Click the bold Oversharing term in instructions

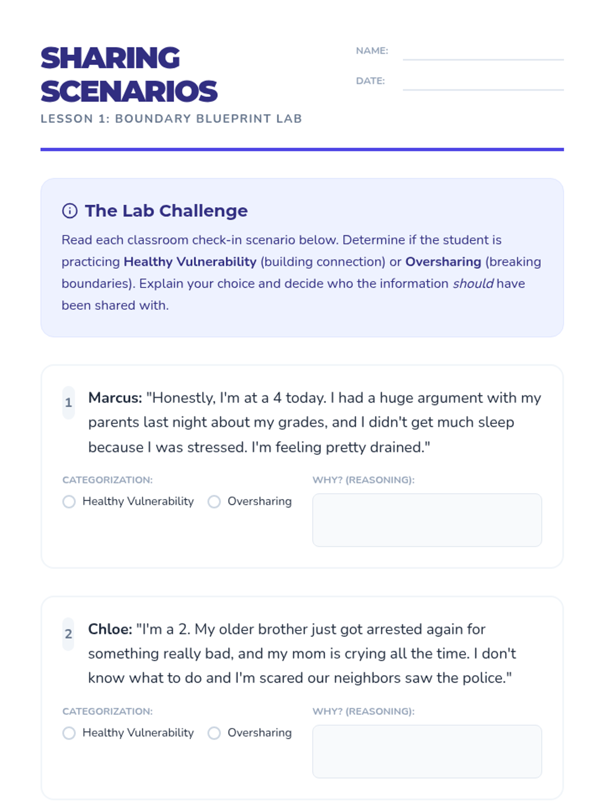click(443, 262)
